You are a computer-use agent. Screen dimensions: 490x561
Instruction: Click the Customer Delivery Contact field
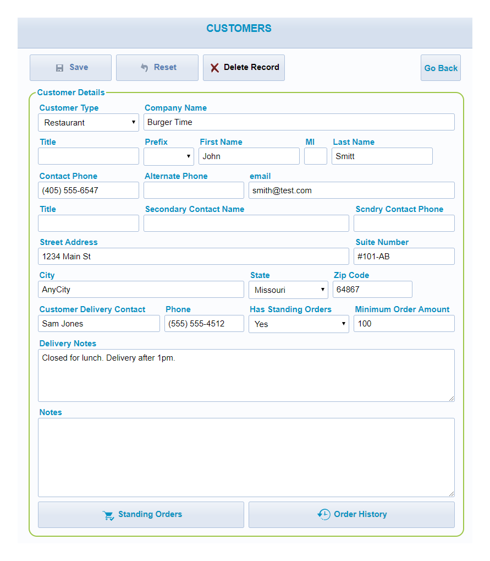pyautogui.click(x=99, y=323)
